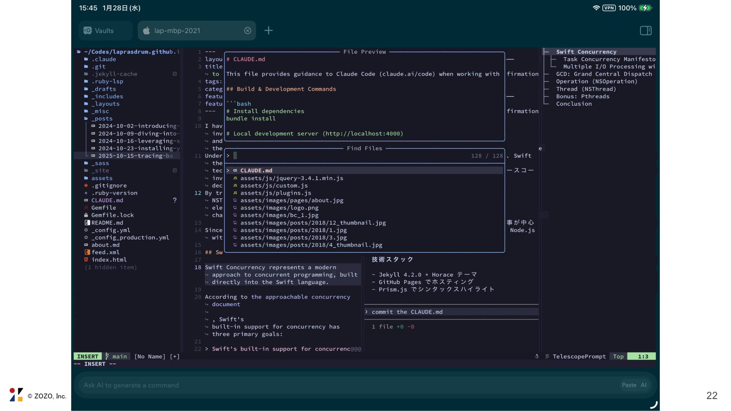Toggle the right sidebar panel icon

click(646, 30)
